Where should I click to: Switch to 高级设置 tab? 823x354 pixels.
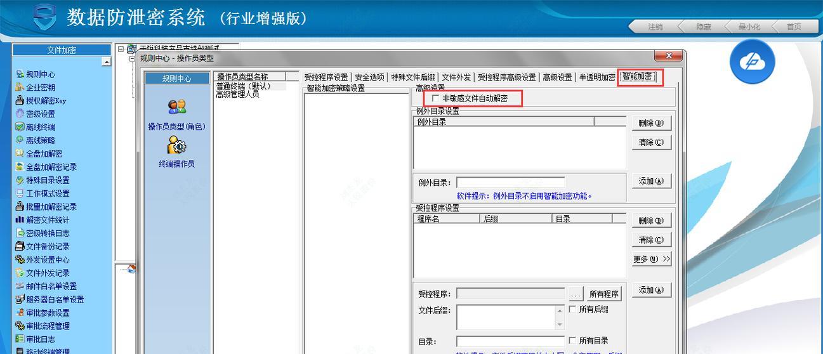click(x=557, y=77)
